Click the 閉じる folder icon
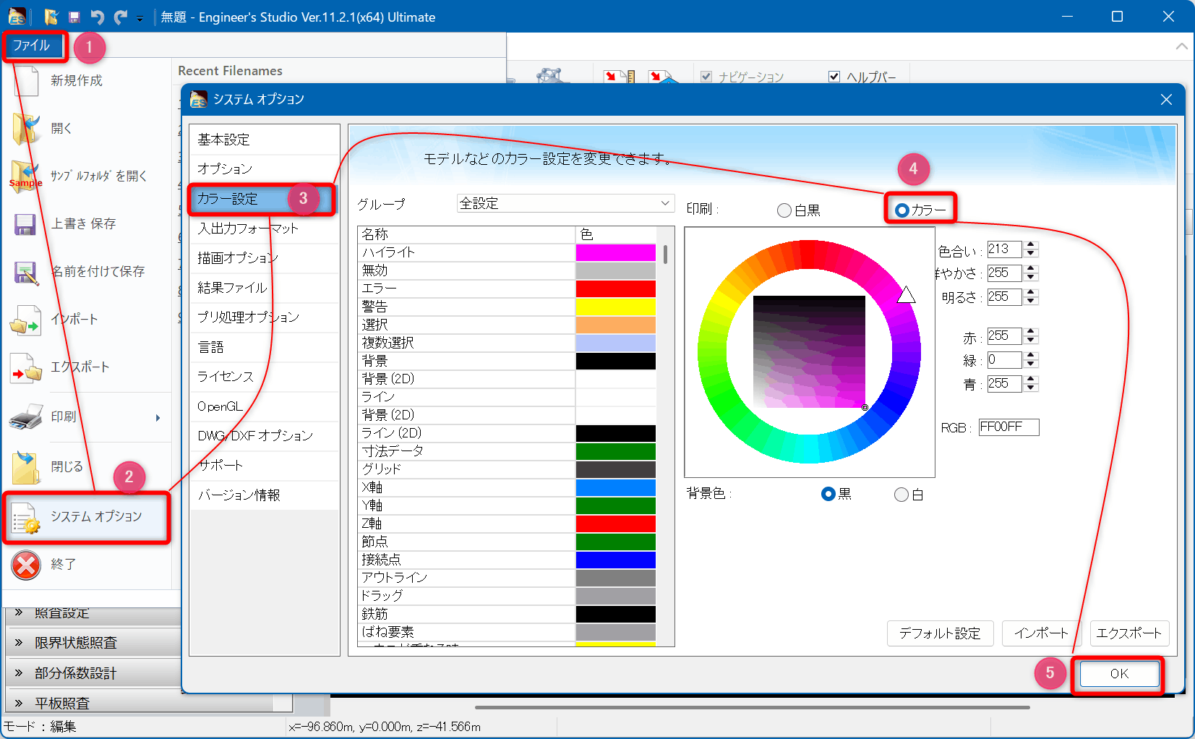The width and height of the screenshot is (1195, 739). [x=26, y=466]
